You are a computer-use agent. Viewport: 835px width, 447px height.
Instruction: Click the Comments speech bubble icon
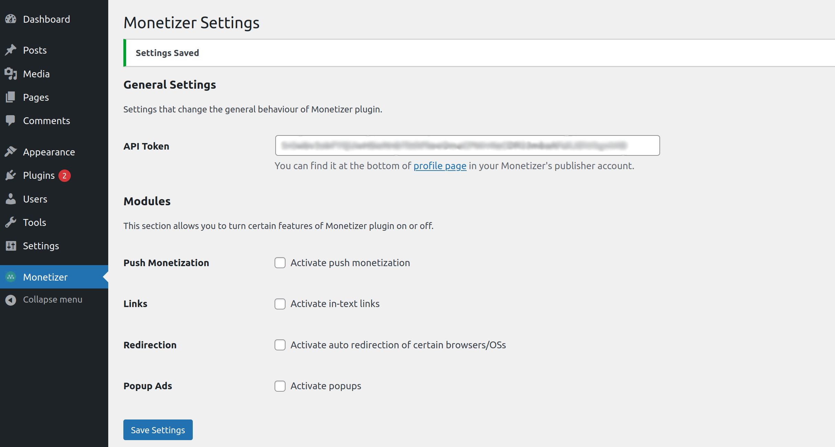pos(11,121)
